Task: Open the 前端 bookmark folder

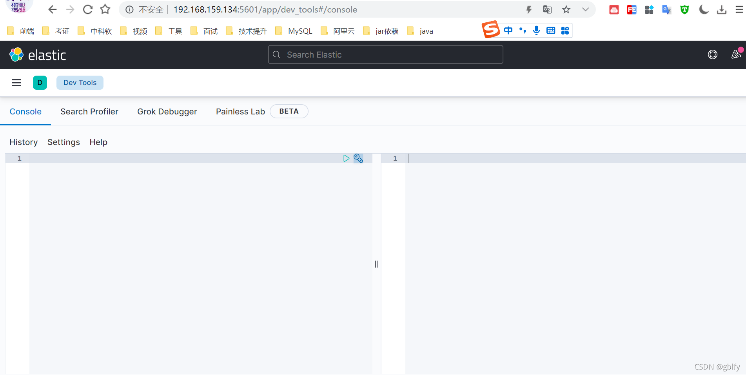Action: [21, 31]
